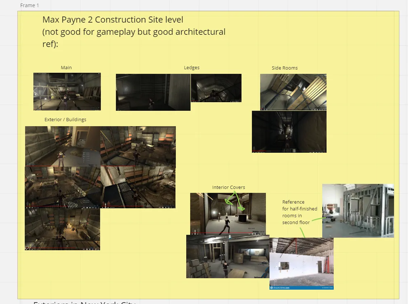Select the Interior Covers image with cable spool
The height and width of the screenshot is (304, 408).
point(228,214)
